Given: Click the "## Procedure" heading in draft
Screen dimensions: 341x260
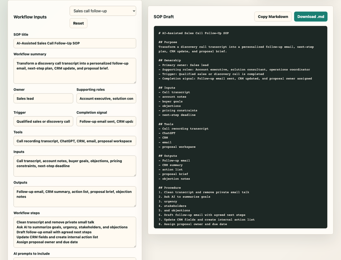Looking at the screenshot, I should (x=170, y=188).
